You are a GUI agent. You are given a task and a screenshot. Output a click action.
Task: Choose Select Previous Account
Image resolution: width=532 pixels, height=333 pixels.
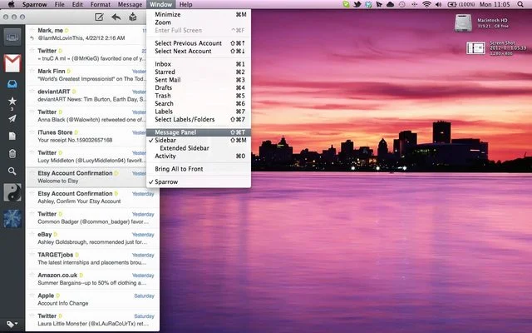point(199,43)
